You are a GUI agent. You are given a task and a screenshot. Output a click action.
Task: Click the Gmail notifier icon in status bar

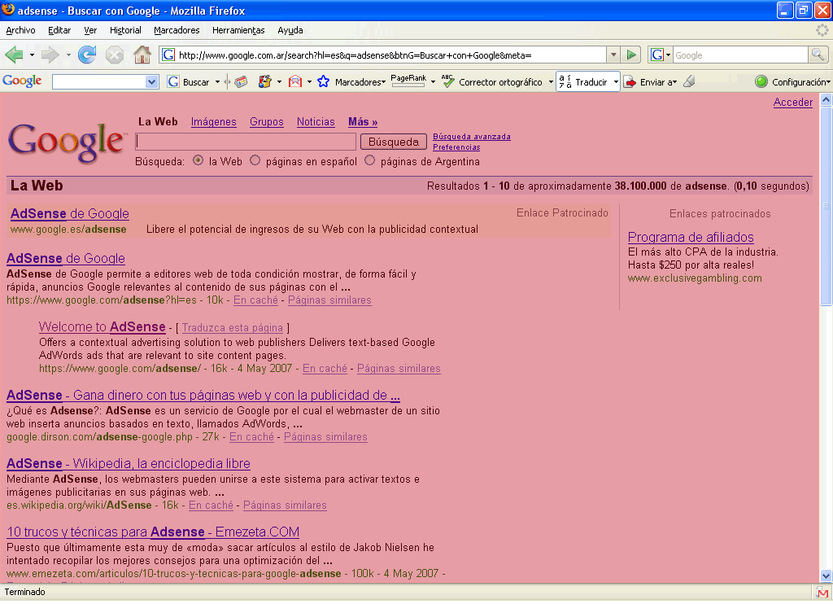pos(822,593)
